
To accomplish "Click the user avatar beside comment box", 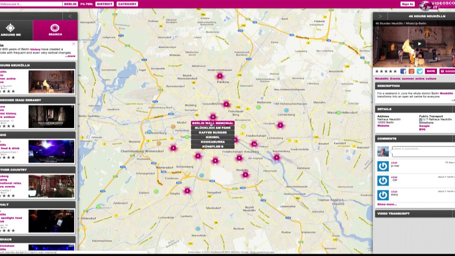I will tap(383, 151).
